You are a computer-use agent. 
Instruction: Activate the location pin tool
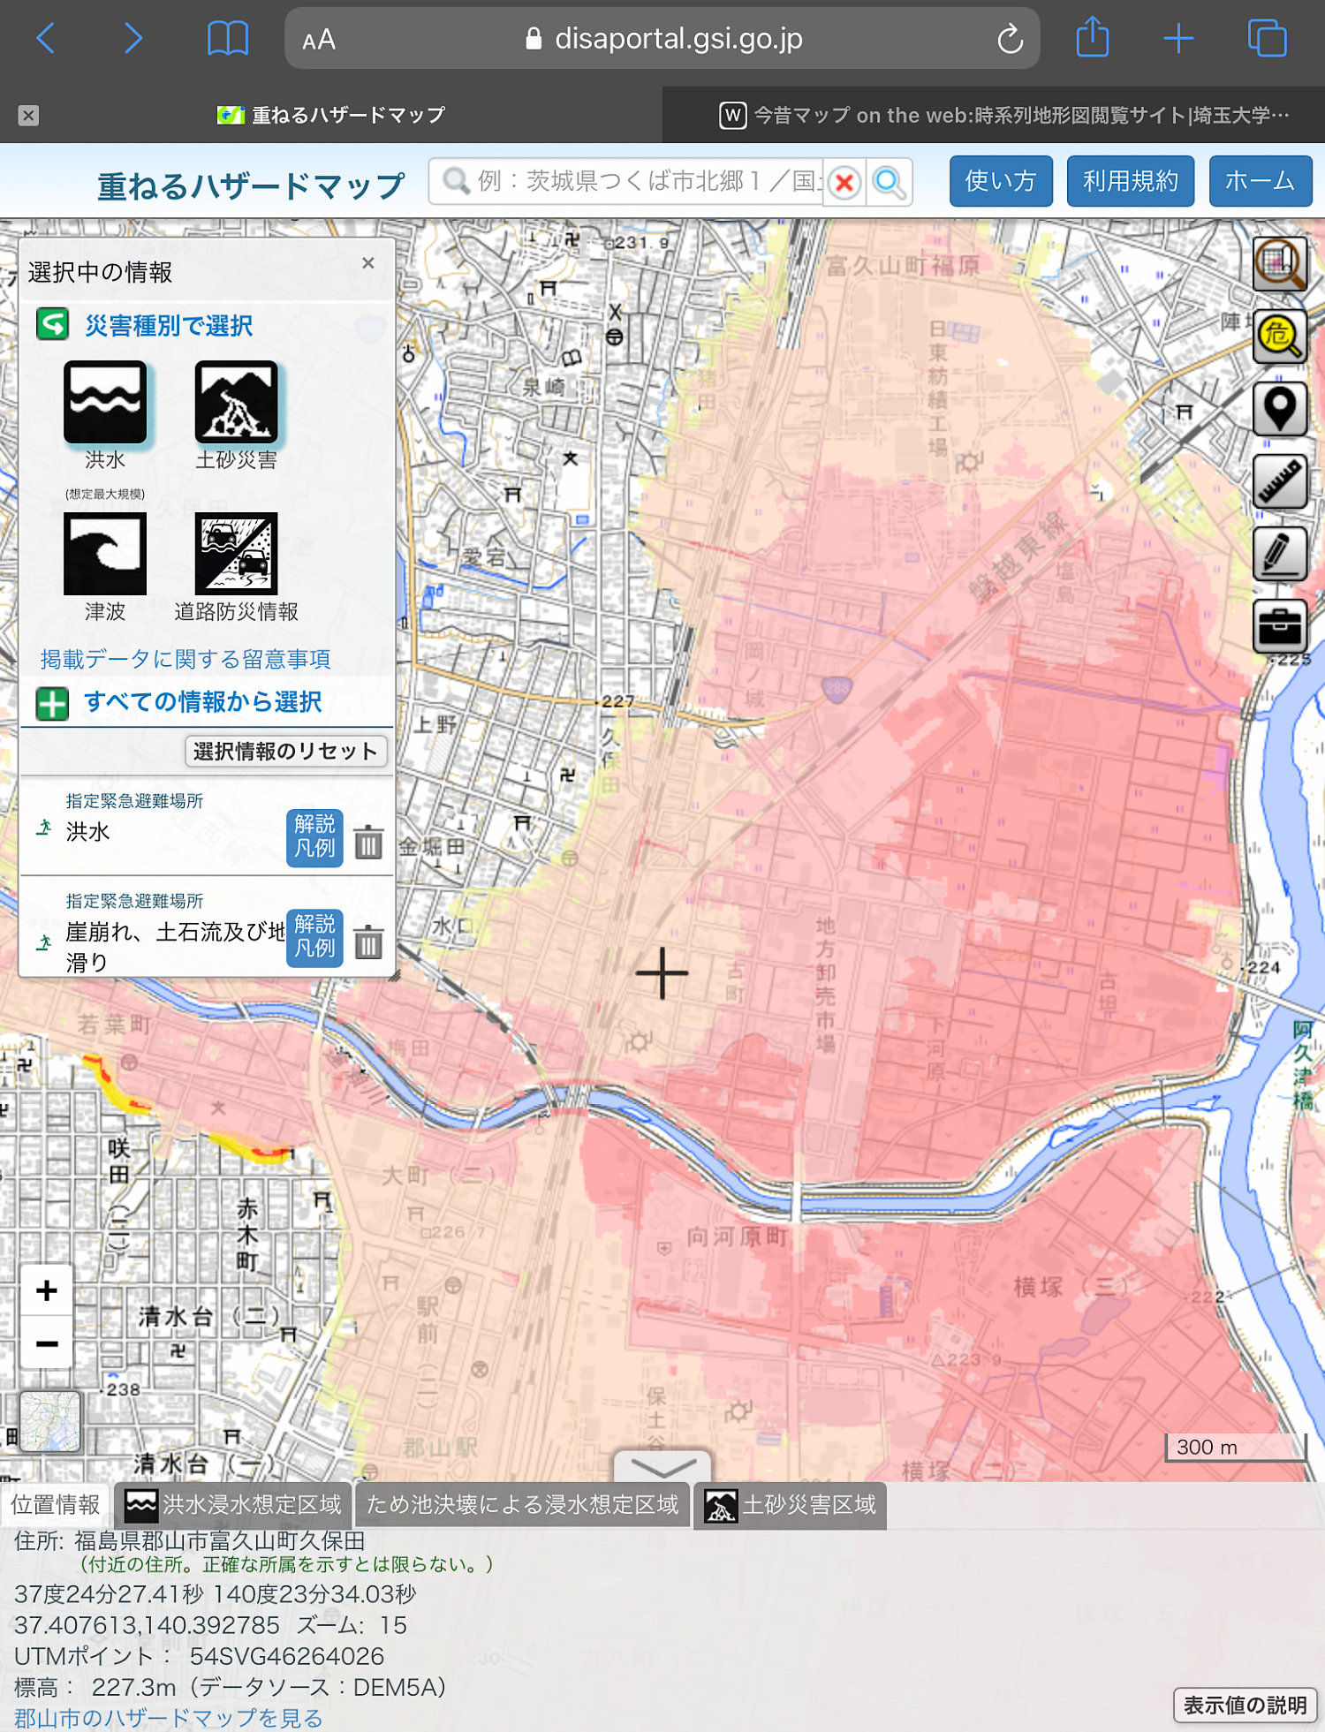(x=1280, y=409)
